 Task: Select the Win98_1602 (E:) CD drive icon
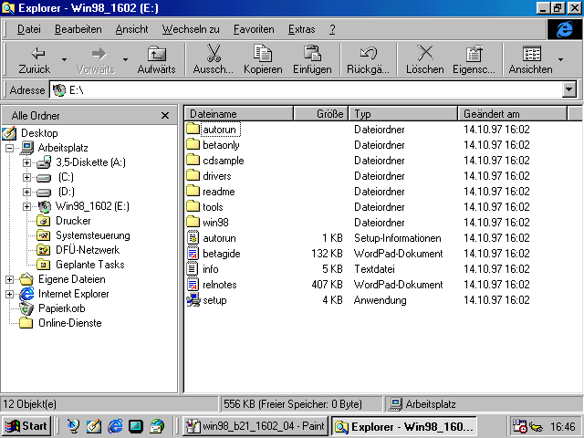click(x=45, y=206)
